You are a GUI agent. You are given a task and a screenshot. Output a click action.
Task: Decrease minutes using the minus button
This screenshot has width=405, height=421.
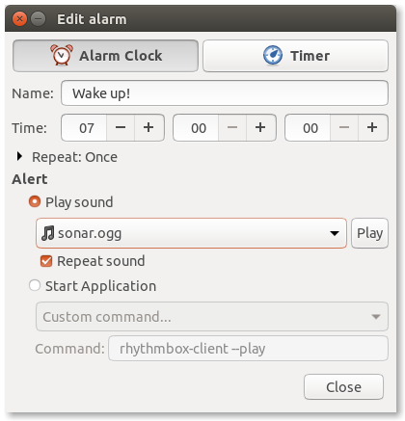point(232,128)
